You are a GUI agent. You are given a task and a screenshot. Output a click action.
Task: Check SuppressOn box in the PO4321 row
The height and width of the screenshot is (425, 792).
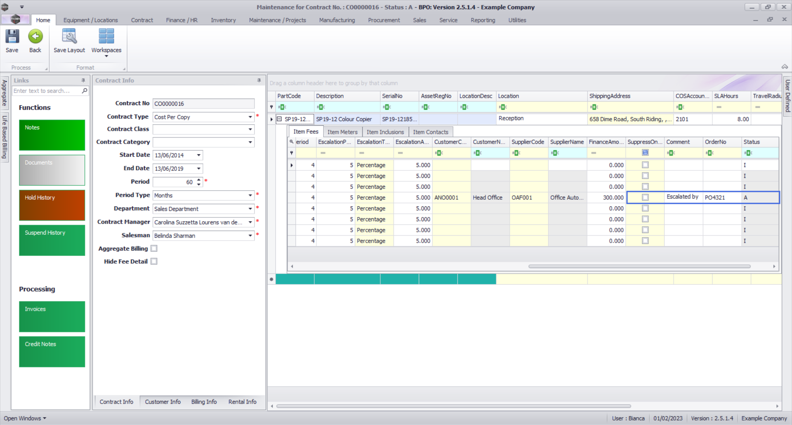coord(645,198)
